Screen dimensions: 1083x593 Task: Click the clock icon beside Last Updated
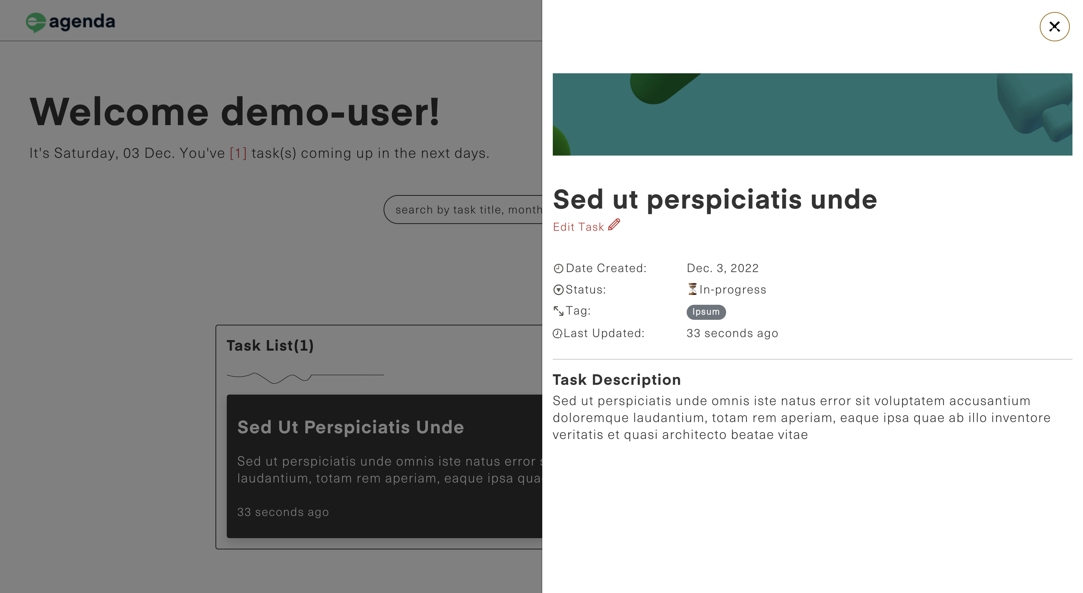pos(557,334)
